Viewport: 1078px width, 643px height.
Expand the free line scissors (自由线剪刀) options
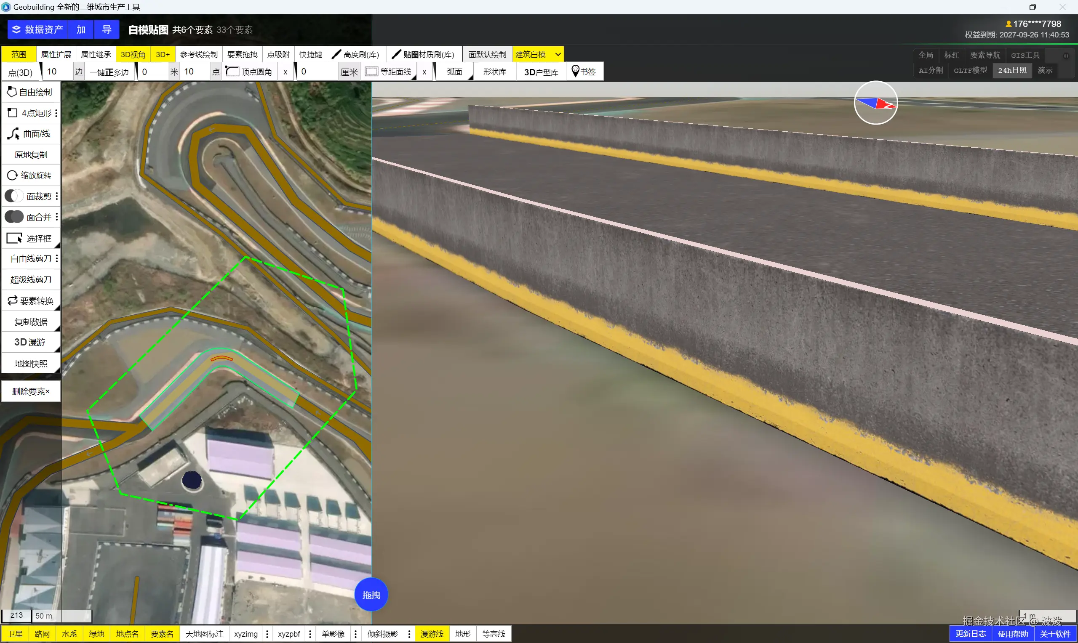(x=57, y=259)
